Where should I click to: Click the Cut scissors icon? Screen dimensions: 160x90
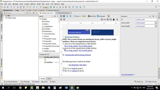tap(18, 7)
